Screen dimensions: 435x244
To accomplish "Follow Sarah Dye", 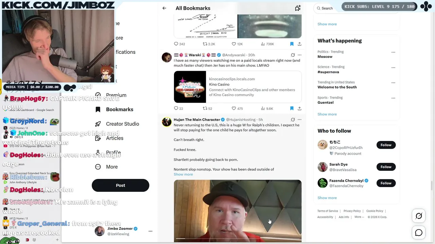I will click(386, 167).
